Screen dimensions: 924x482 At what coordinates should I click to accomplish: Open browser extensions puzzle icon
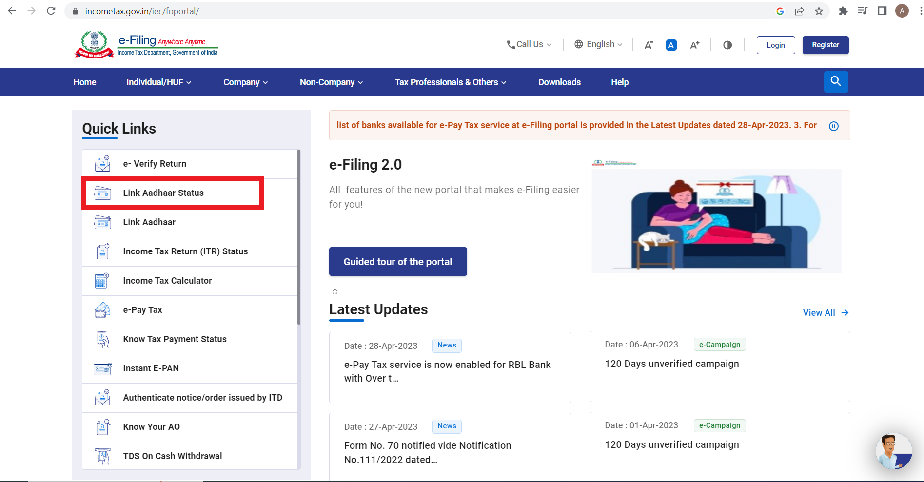click(843, 11)
